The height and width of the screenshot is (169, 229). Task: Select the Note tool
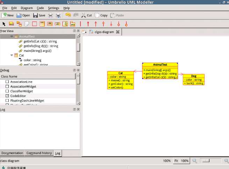click(27, 24)
